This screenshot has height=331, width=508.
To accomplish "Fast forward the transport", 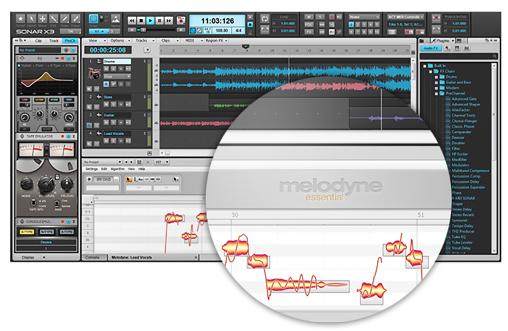I will coord(169,20).
